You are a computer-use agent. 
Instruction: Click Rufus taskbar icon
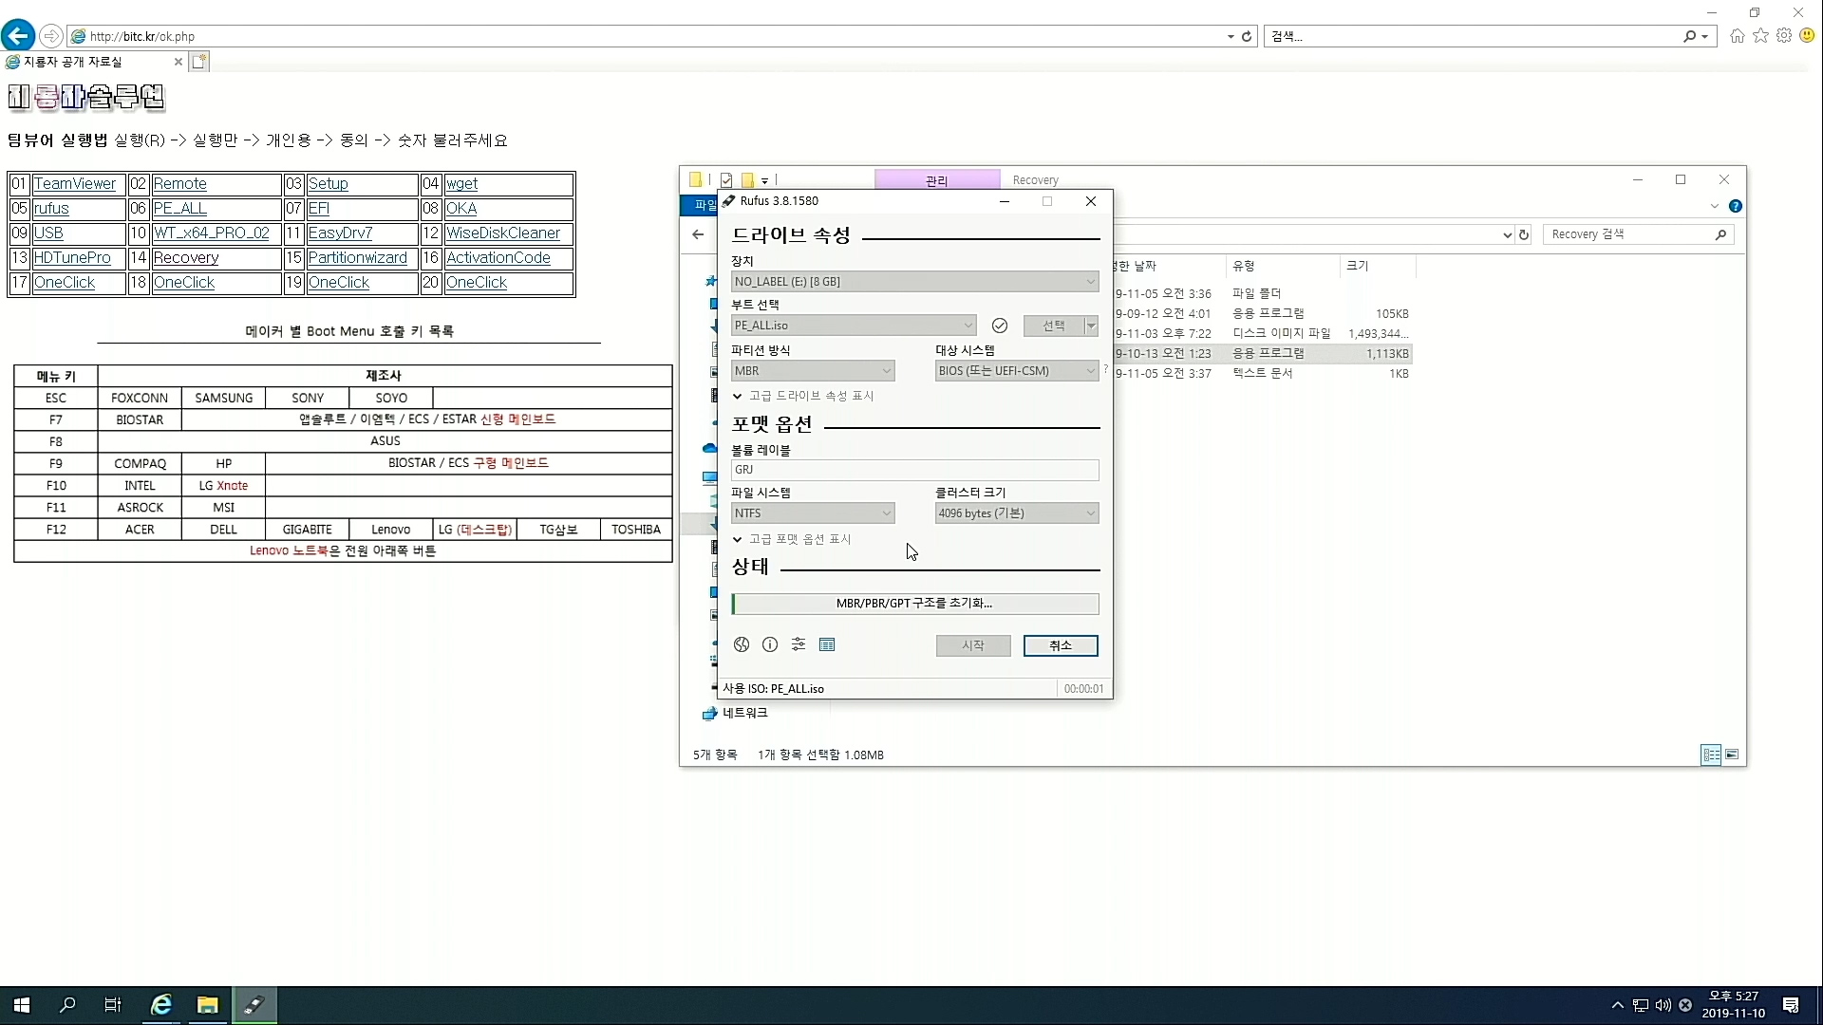pyautogui.click(x=254, y=1005)
